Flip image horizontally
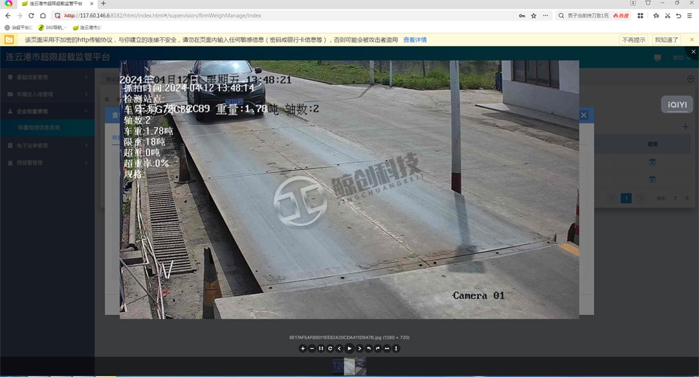 [x=387, y=349]
